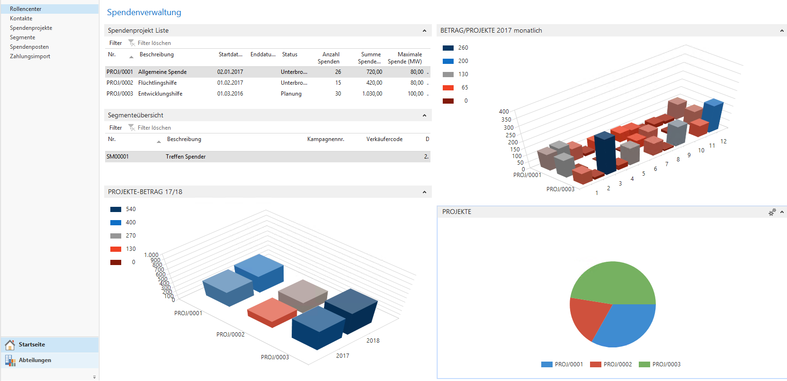Image resolution: width=787 pixels, height=381 pixels.
Task: Click the Startseite home icon
Action: tap(10, 345)
